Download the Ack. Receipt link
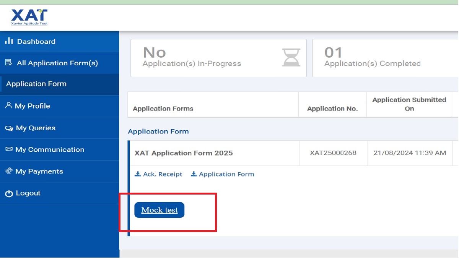The height and width of the screenshot is (258, 459). click(163, 174)
